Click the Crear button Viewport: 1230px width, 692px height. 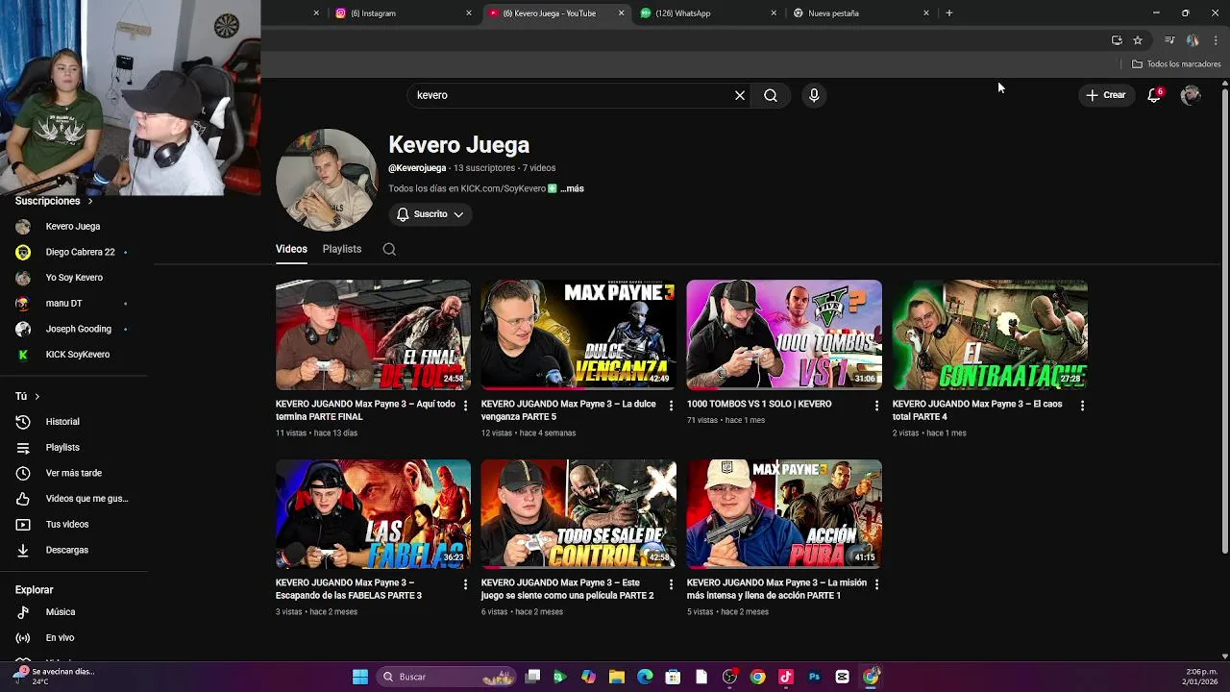[1105, 95]
